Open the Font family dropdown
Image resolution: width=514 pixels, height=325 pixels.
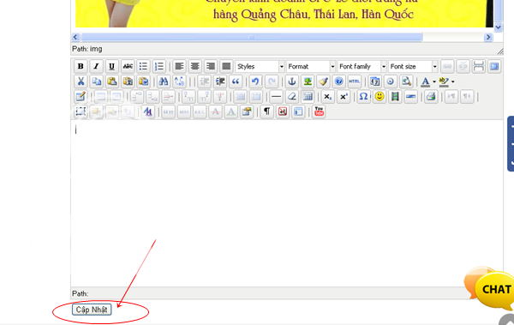click(x=362, y=66)
